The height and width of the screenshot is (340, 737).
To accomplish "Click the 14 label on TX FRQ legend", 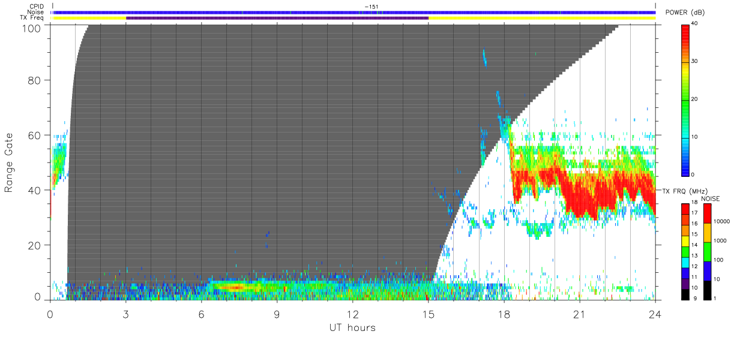I will [694, 245].
